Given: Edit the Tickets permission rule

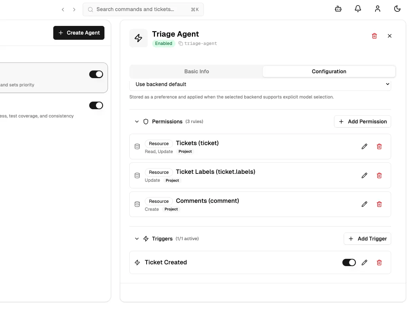Looking at the screenshot, I should pos(365,147).
